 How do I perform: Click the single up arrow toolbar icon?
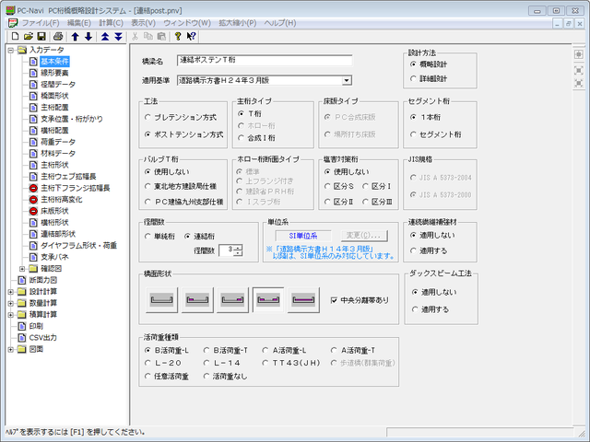tap(76, 36)
